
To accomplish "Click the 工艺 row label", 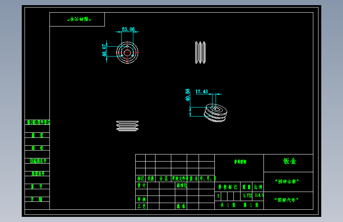I will 141,206.
